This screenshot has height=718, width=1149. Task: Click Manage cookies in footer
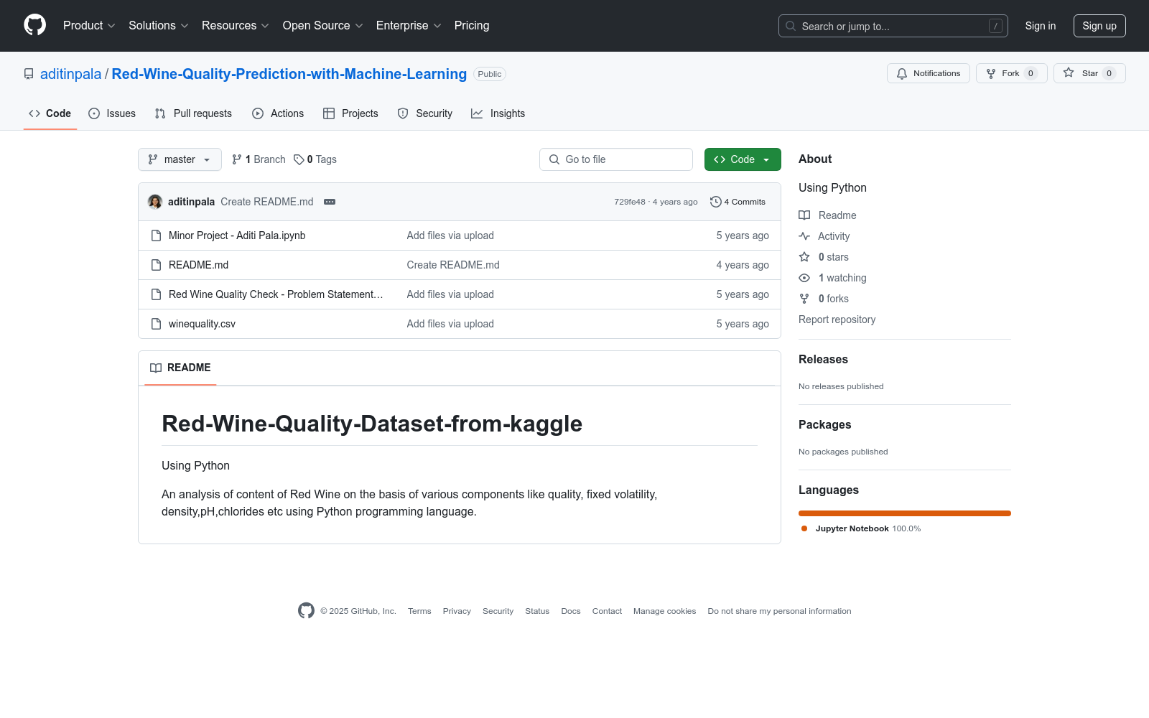click(x=664, y=611)
